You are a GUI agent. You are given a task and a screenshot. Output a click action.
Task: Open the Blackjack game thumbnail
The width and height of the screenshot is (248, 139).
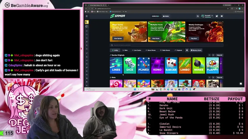tap(171, 65)
